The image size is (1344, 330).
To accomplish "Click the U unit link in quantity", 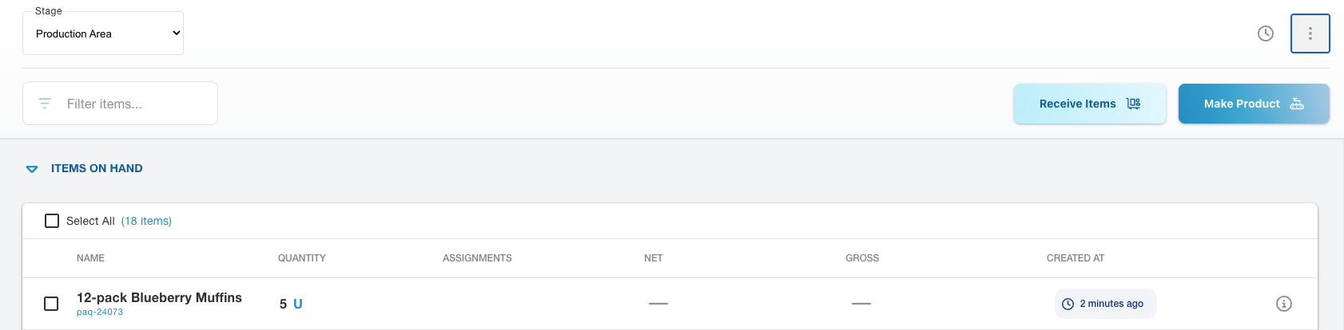I will [x=298, y=304].
